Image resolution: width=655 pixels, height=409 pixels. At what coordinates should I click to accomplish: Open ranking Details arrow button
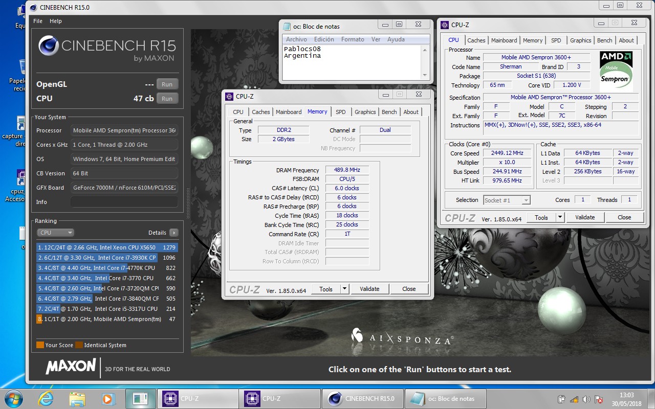pos(174,233)
